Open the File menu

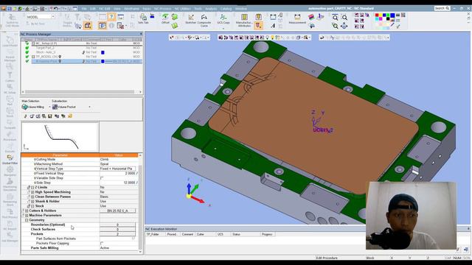tap(84, 9)
